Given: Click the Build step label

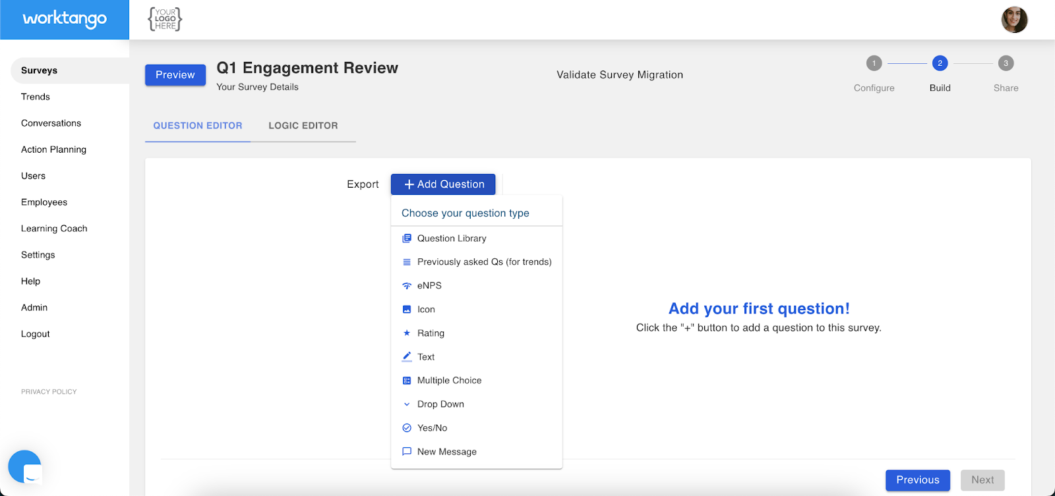Looking at the screenshot, I should coord(940,88).
